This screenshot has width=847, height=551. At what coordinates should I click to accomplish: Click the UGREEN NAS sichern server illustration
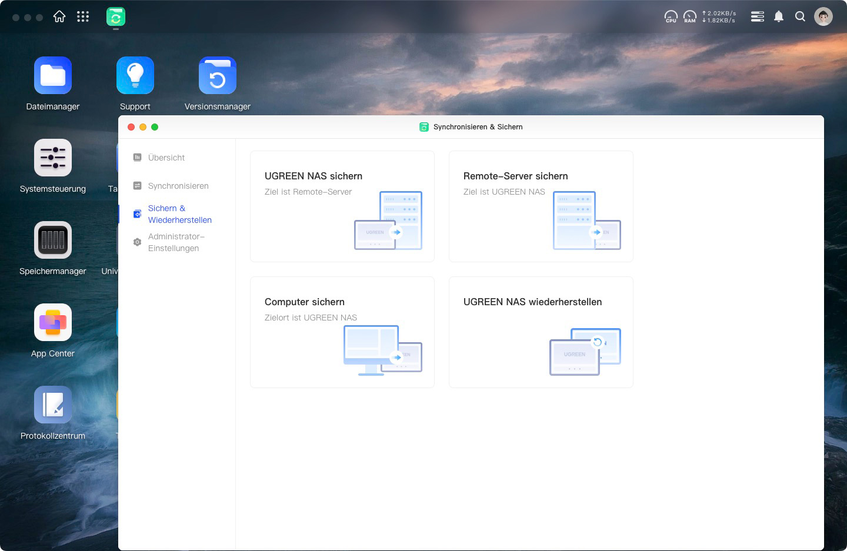click(x=388, y=221)
